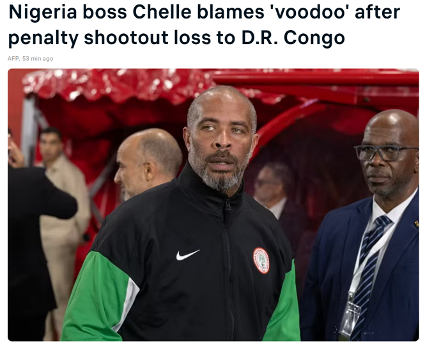Click the gold lapel pin on suit

(x=416, y=224)
